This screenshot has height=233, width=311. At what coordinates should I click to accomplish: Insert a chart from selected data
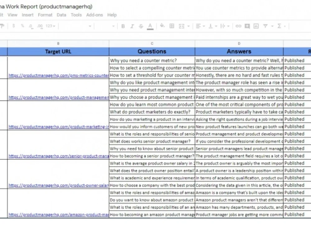click(256, 26)
